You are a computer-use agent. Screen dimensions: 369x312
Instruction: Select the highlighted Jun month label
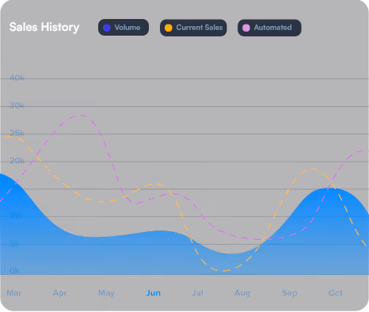[x=154, y=293]
